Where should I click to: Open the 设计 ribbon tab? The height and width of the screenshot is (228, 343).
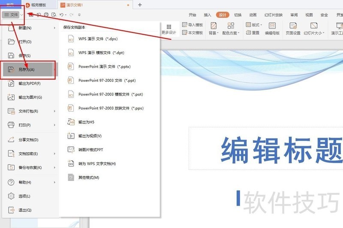tap(223, 15)
